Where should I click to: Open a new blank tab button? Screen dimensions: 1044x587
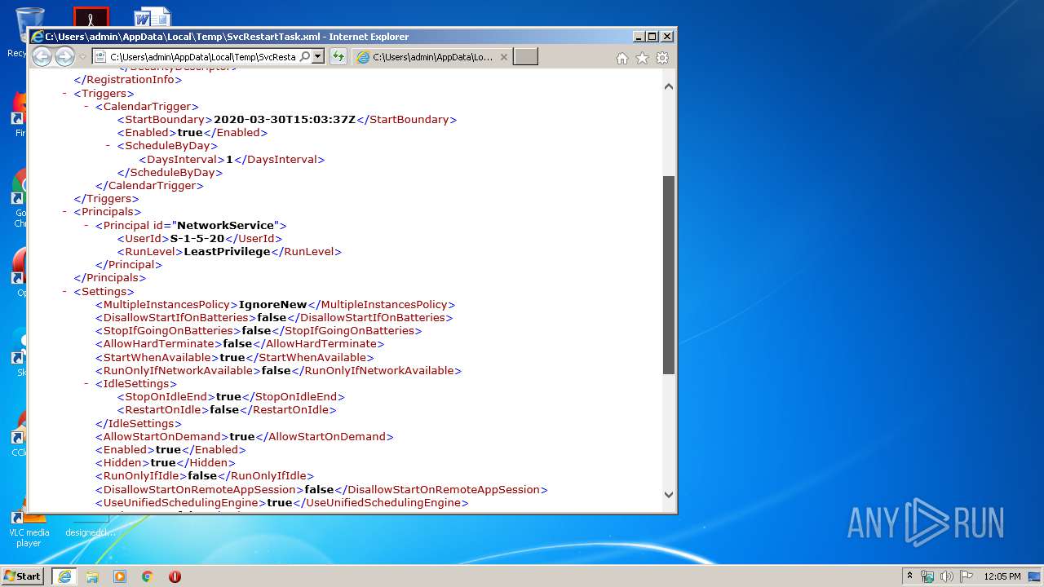point(525,57)
